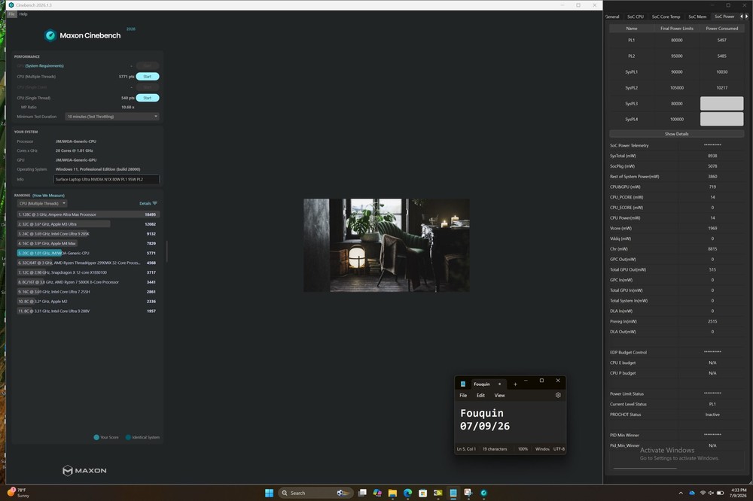This screenshot has width=753, height=501.
Task: Open the muted volume tray icon
Action: point(712,493)
